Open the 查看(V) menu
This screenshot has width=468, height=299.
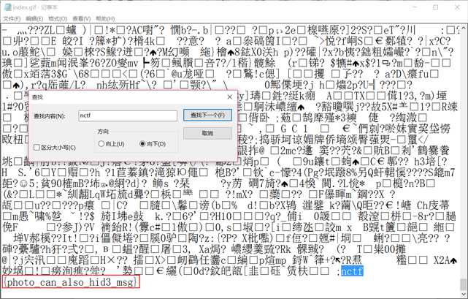(x=82, y=18)
